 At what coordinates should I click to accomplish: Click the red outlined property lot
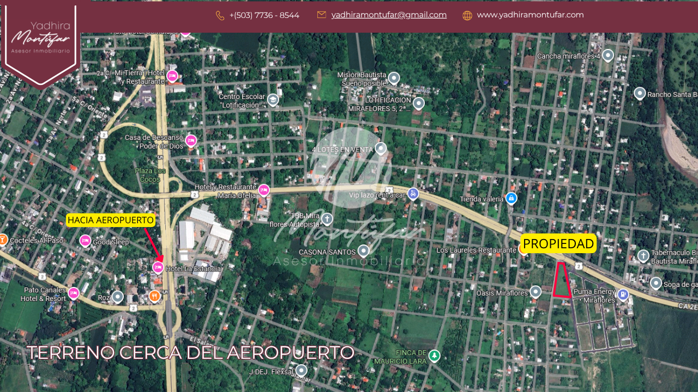pyautogui.click(x=562, y=281)
